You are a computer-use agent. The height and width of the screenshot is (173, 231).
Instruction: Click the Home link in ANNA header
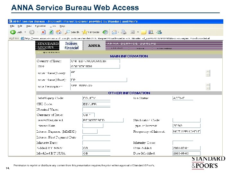click(141, 48)
